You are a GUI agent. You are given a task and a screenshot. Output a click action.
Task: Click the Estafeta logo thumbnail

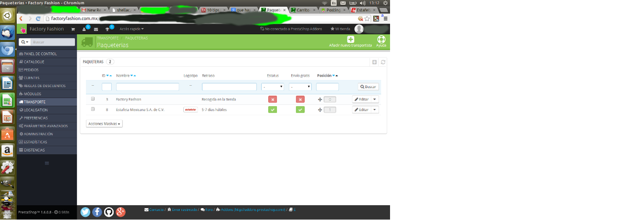[190, 110]
